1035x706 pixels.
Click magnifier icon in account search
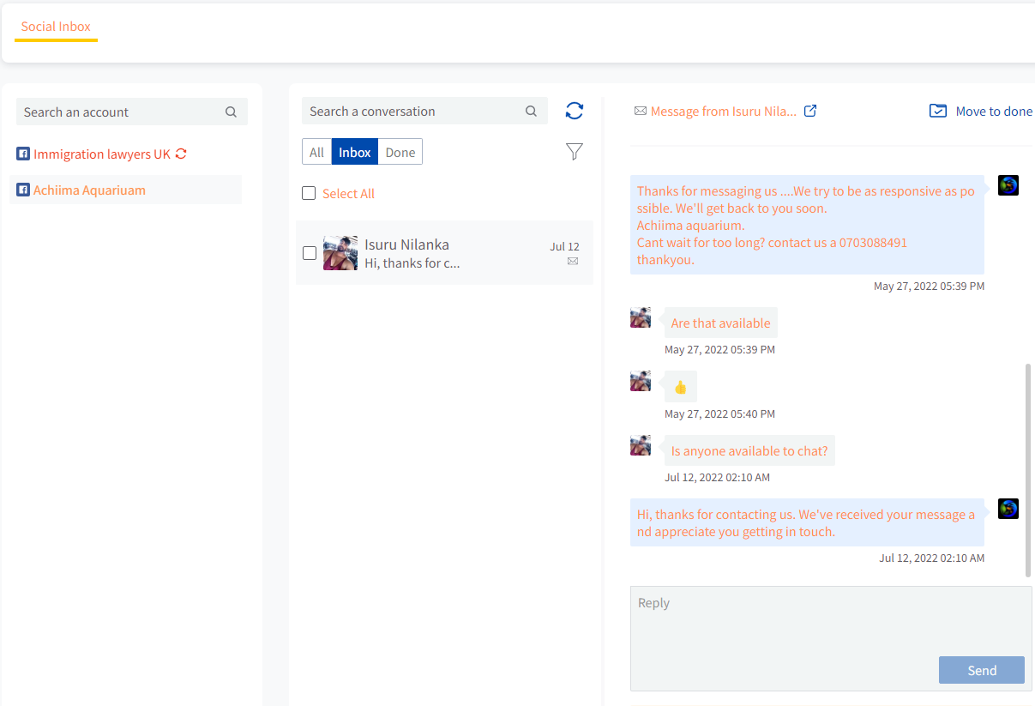point(231,112)
